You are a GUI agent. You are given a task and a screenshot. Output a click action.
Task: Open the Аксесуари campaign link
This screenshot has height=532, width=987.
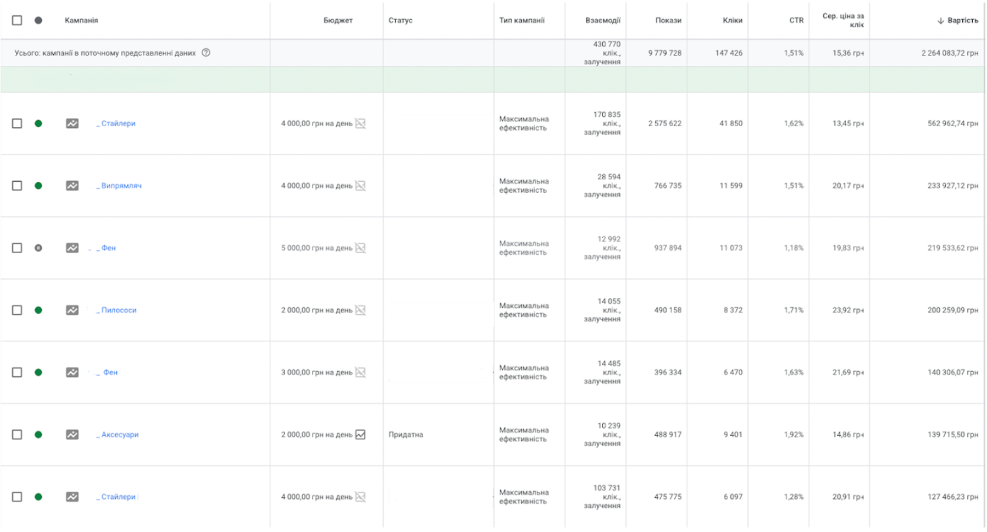point(120,435)
